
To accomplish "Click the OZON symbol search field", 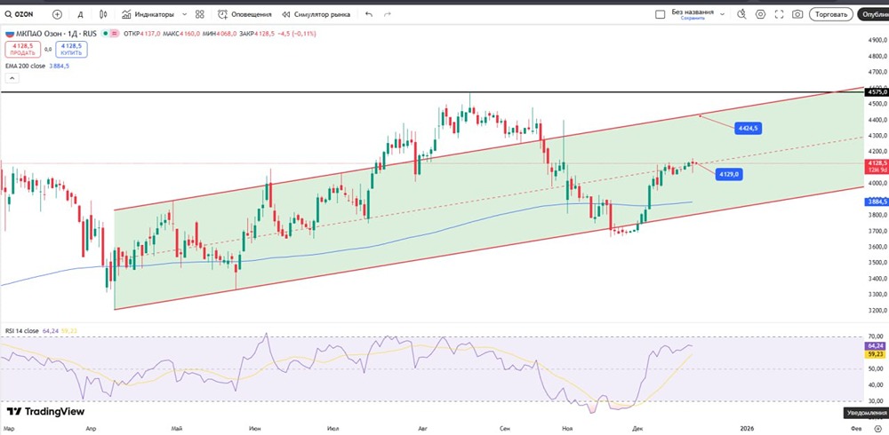I will (23, 14).
